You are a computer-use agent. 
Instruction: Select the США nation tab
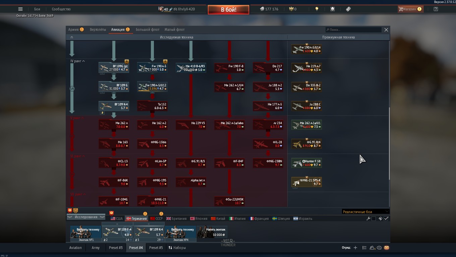[x=117, y=219]
